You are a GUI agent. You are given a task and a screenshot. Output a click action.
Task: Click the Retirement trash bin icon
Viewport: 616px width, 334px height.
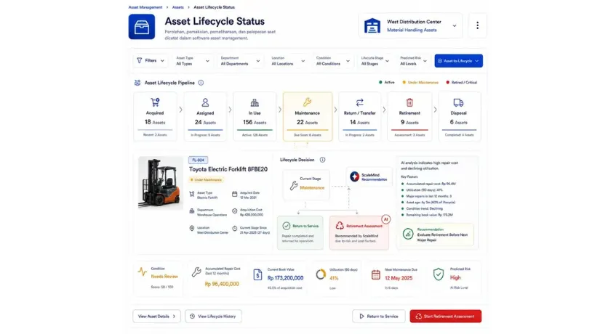tap(409, 102)
